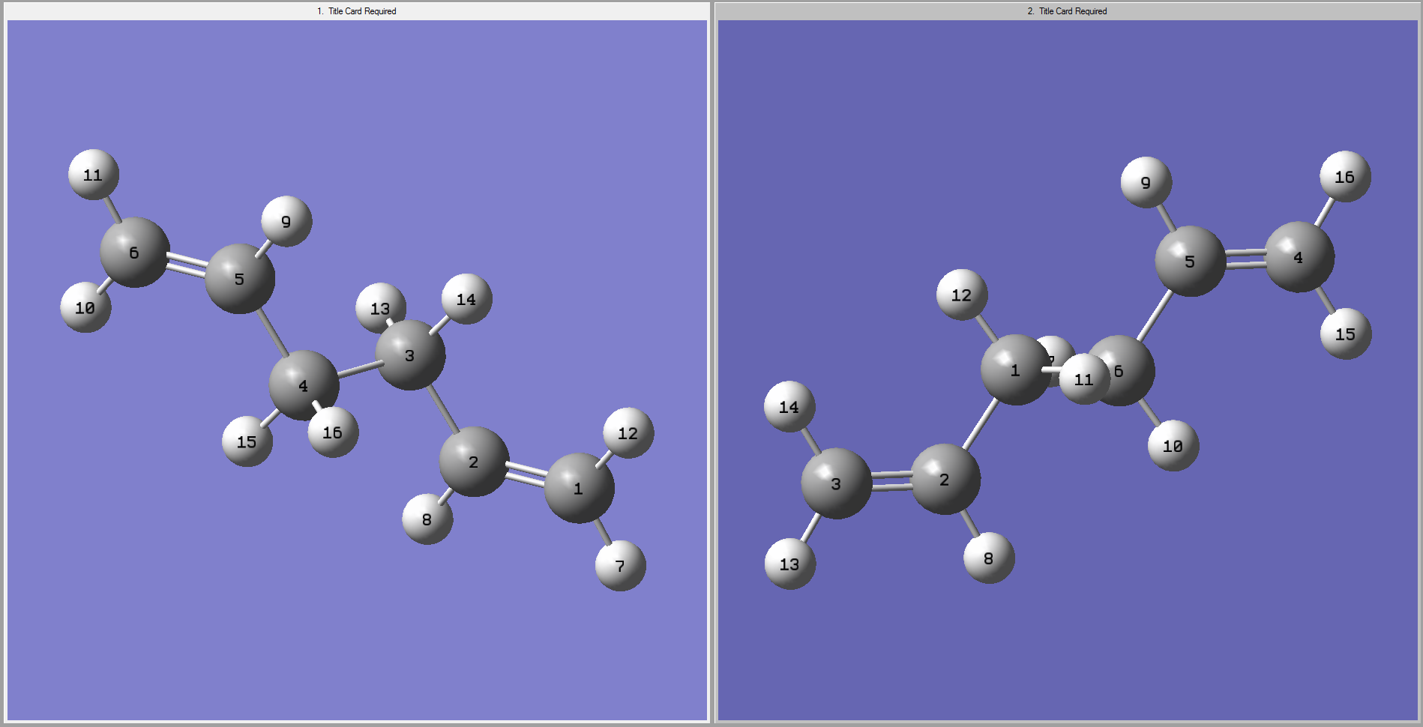Click the C2=C3 double bond in right view

(891, 481)
